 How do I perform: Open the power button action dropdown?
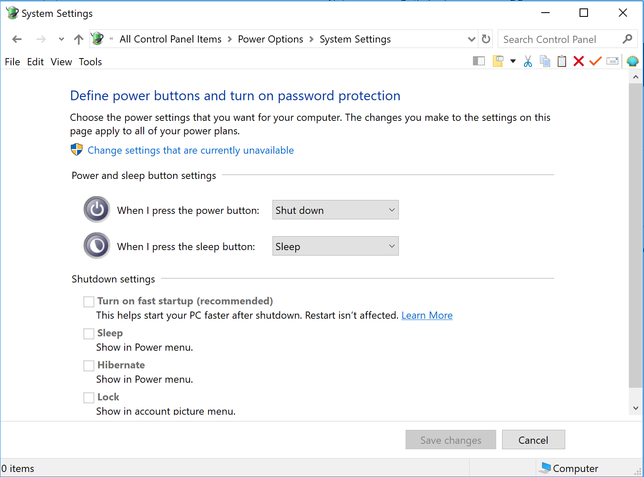335,210
